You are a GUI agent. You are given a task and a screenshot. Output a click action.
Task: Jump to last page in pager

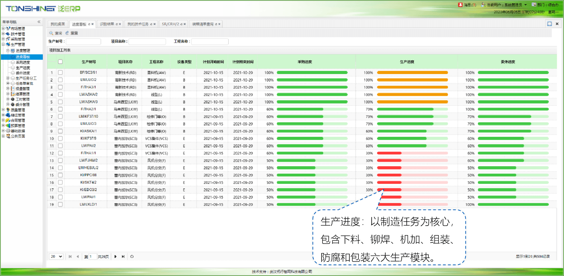123,257
